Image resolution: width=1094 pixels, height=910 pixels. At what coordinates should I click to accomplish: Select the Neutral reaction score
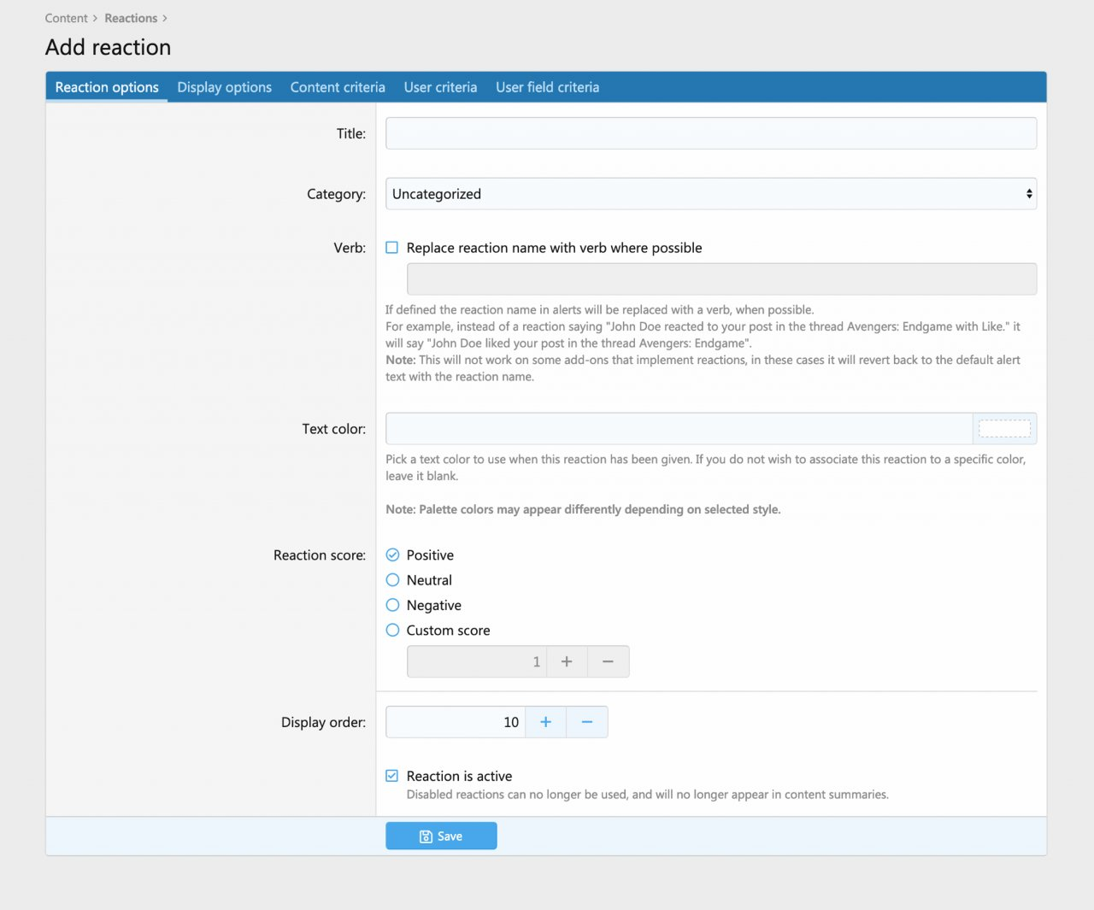coord(393,580)
